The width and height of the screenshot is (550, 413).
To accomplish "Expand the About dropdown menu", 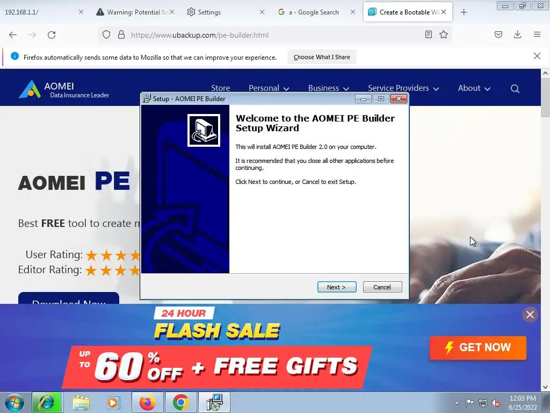I will click(x=474, y=88).
